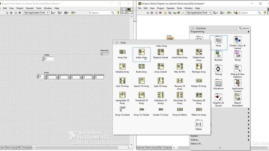Viewport: 269px width, 151px height.
Task: Pick Cluster To Array function
Action: [x=161, y=112]
